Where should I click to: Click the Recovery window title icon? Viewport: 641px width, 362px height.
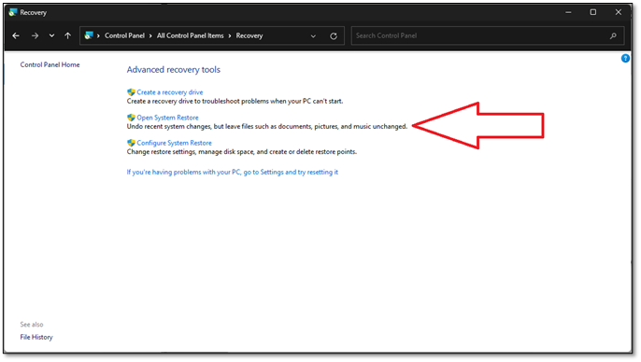click(x=13, y=12)
